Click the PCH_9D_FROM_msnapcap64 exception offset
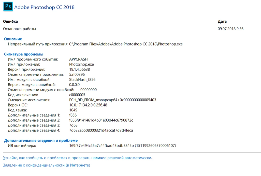 click(113, 100)
